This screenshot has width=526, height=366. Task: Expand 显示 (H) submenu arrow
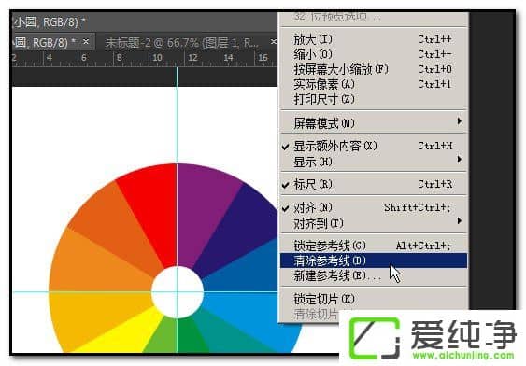[460, 160]
